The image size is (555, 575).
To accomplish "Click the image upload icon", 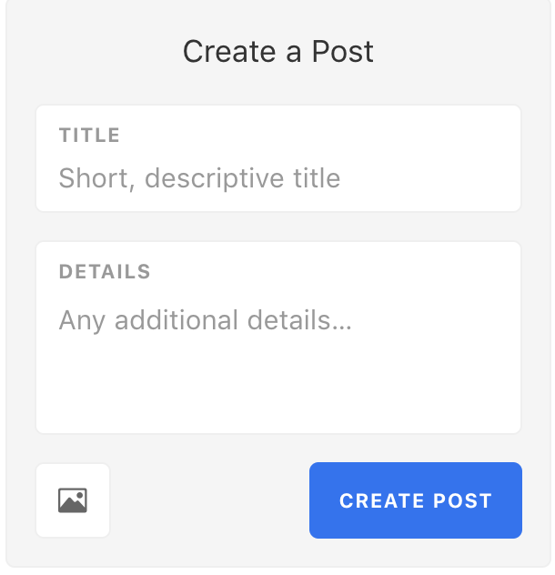I will pyautogui.click(x=73, y=500).
